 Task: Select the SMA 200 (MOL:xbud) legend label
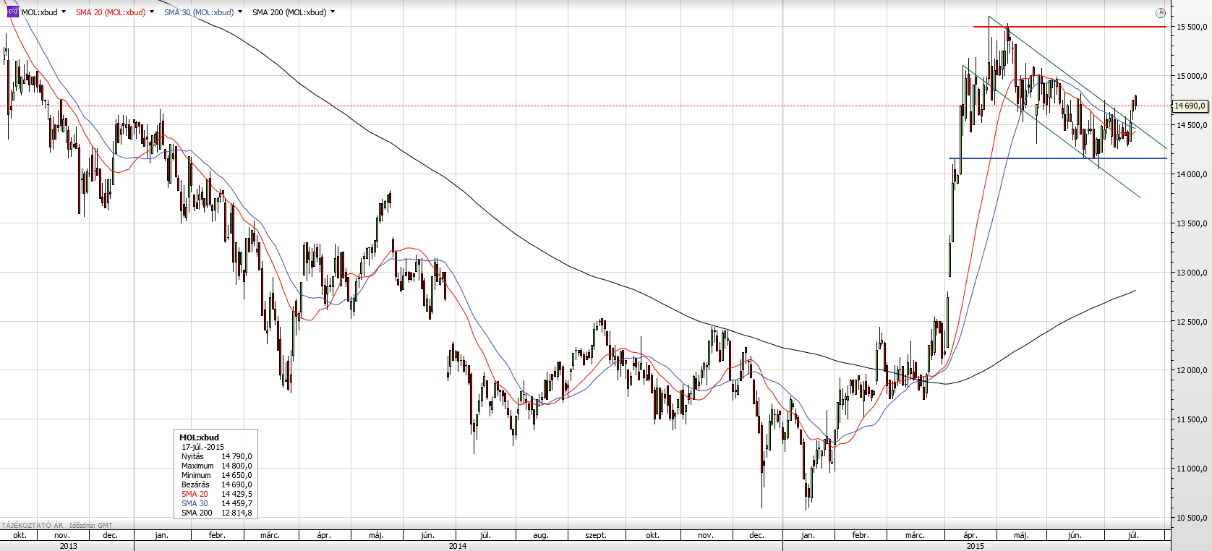point(289,12)
